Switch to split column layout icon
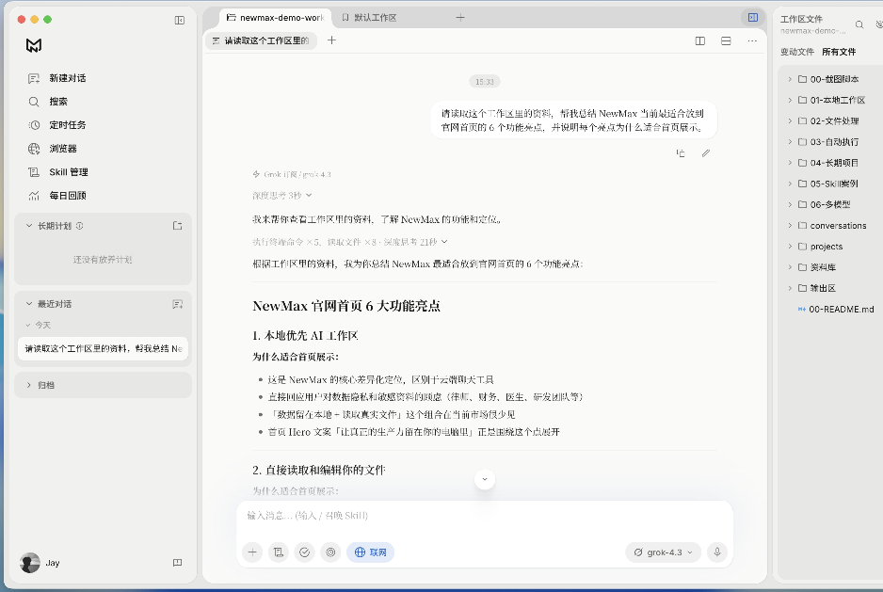 tap(700, 40)
